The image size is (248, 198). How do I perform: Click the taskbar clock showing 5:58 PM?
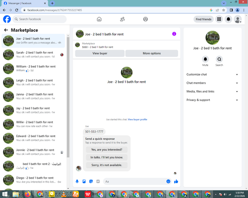pyautogui.click(x=240, y=194)
